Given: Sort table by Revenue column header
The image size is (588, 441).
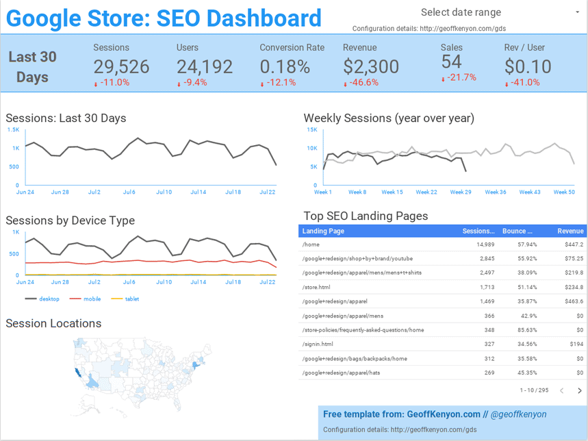Looking at the screenshot, I should (x=570, y=231).
